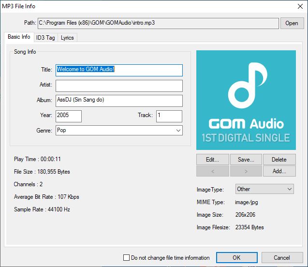
Task: Click the image/jpg MIME type value
Action: click(x=247, y=202)
